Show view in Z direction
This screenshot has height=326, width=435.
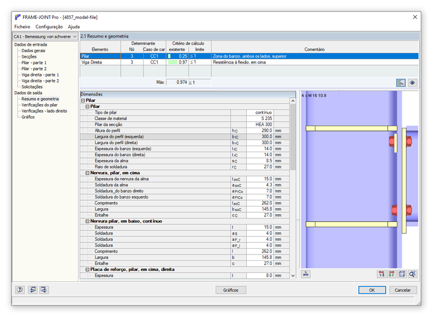[391, 274]
